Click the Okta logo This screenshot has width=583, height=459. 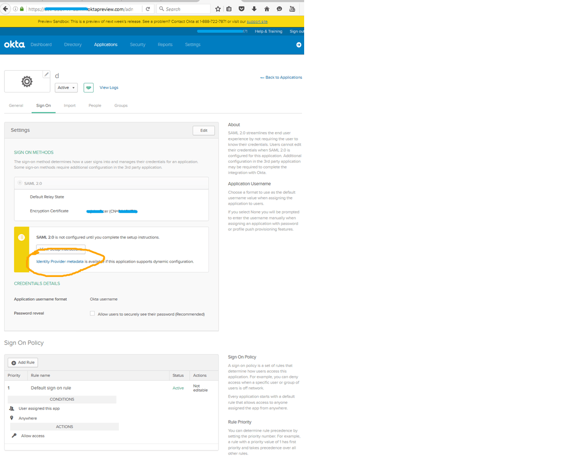(x=14, y=44)
